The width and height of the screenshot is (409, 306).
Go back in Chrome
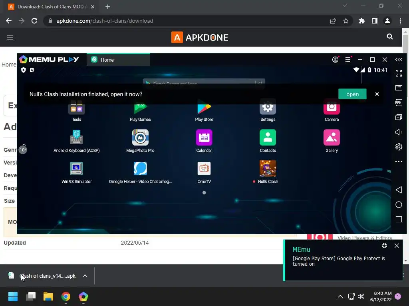(x=9, y=21)
